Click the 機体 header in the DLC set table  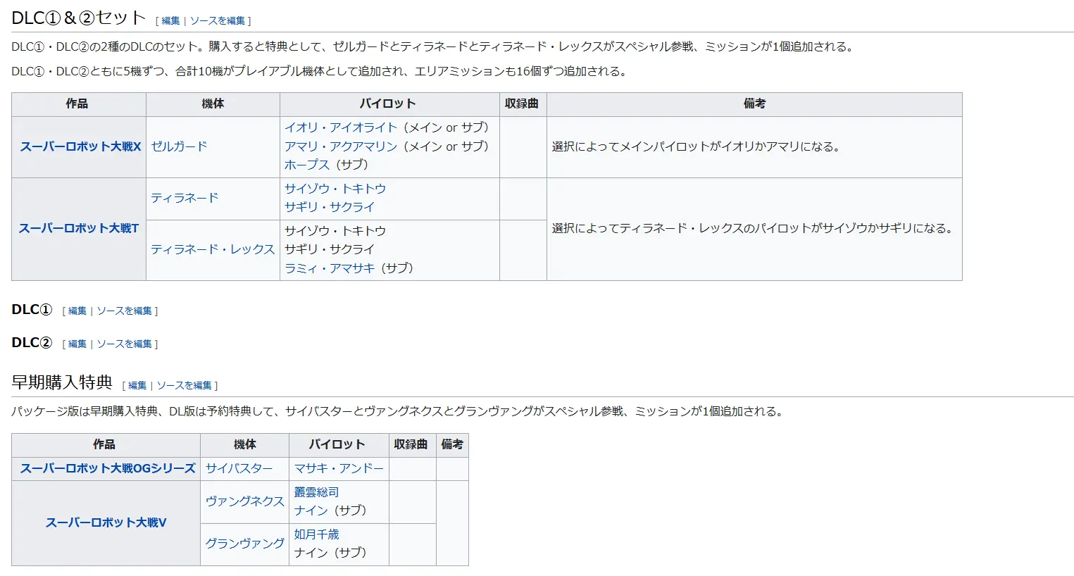[x=213, y=104]
